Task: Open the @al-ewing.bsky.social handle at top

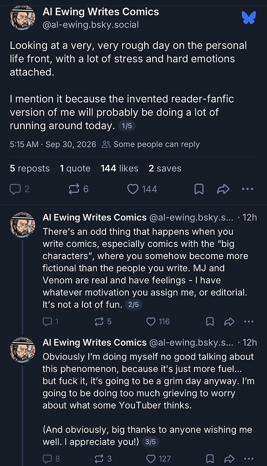Action: click(91, 25)
